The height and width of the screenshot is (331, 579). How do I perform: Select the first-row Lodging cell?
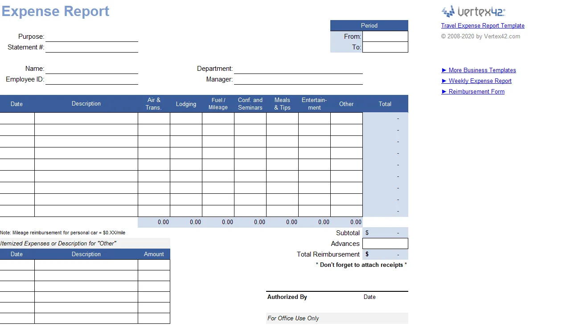pos(186,119)
